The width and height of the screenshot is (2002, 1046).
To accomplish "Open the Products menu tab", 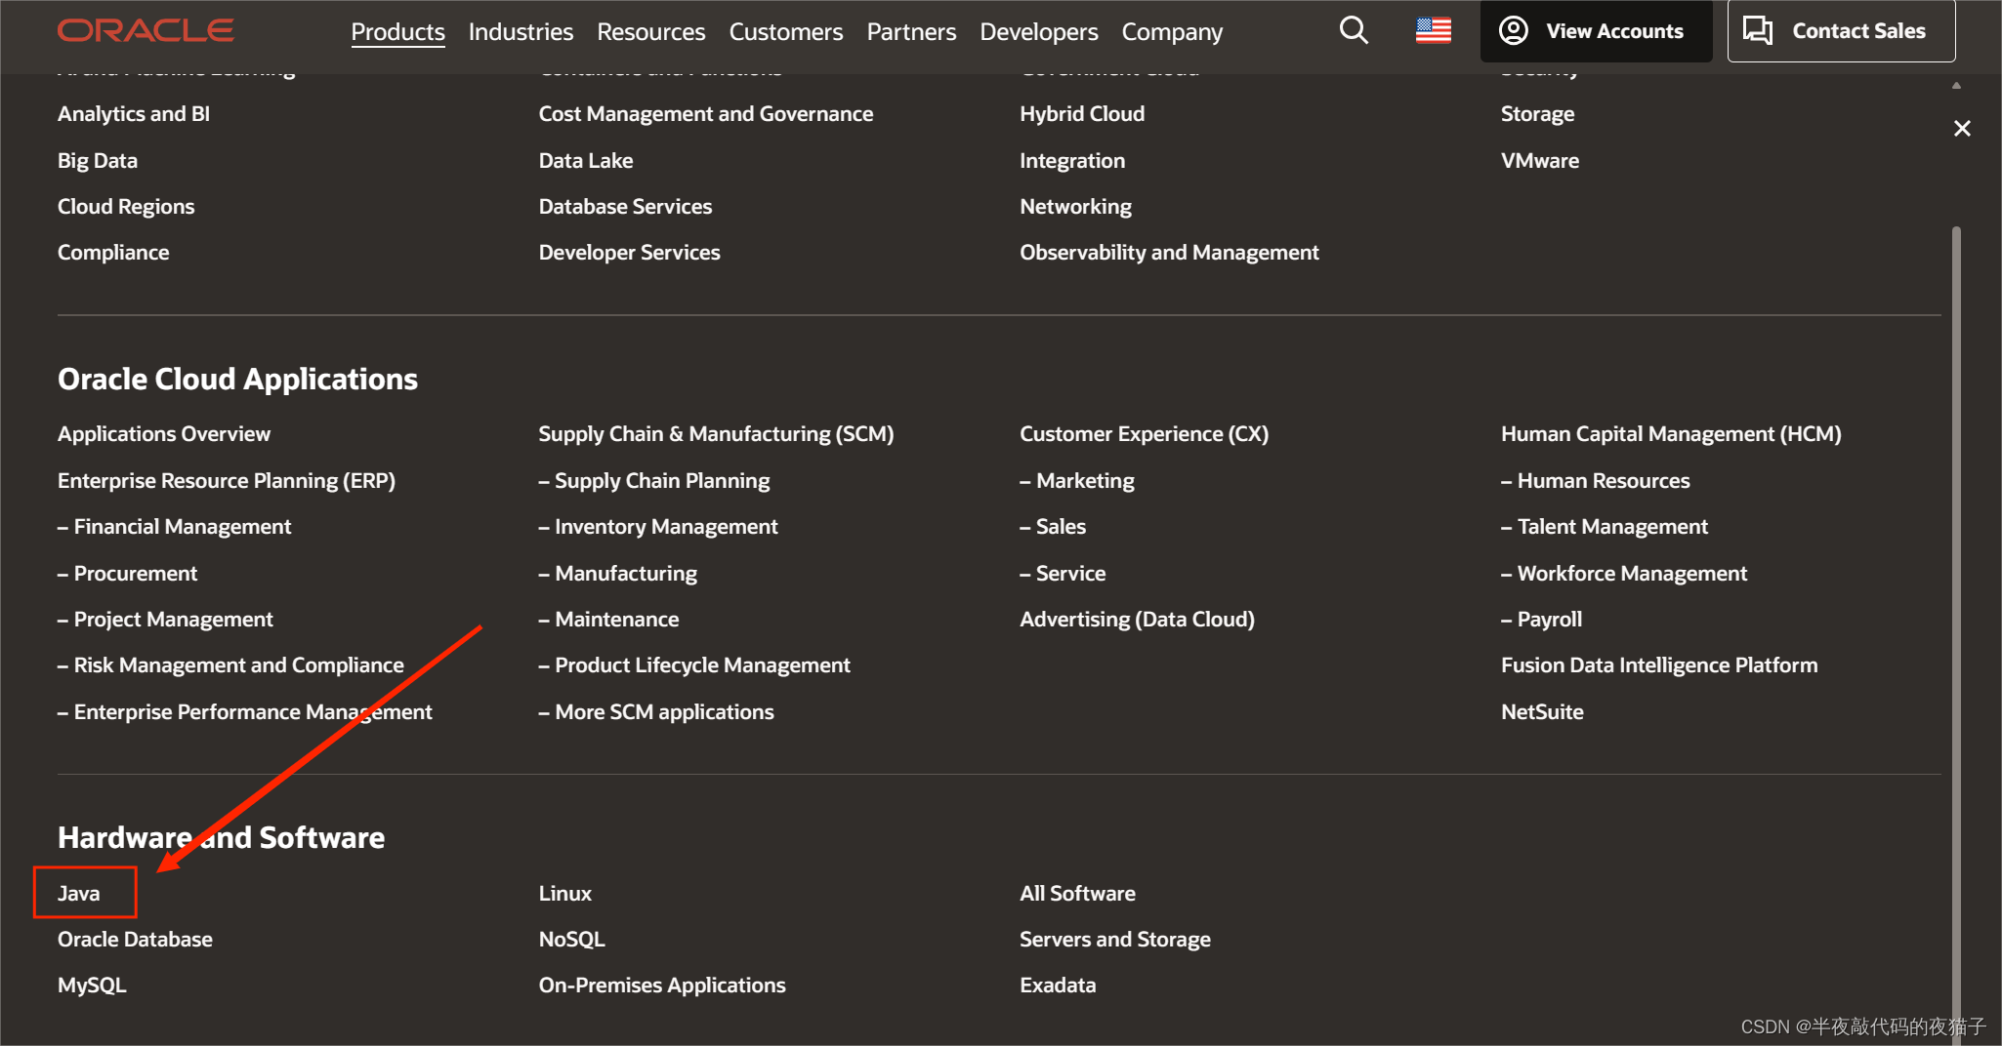I will coord(397,32).
